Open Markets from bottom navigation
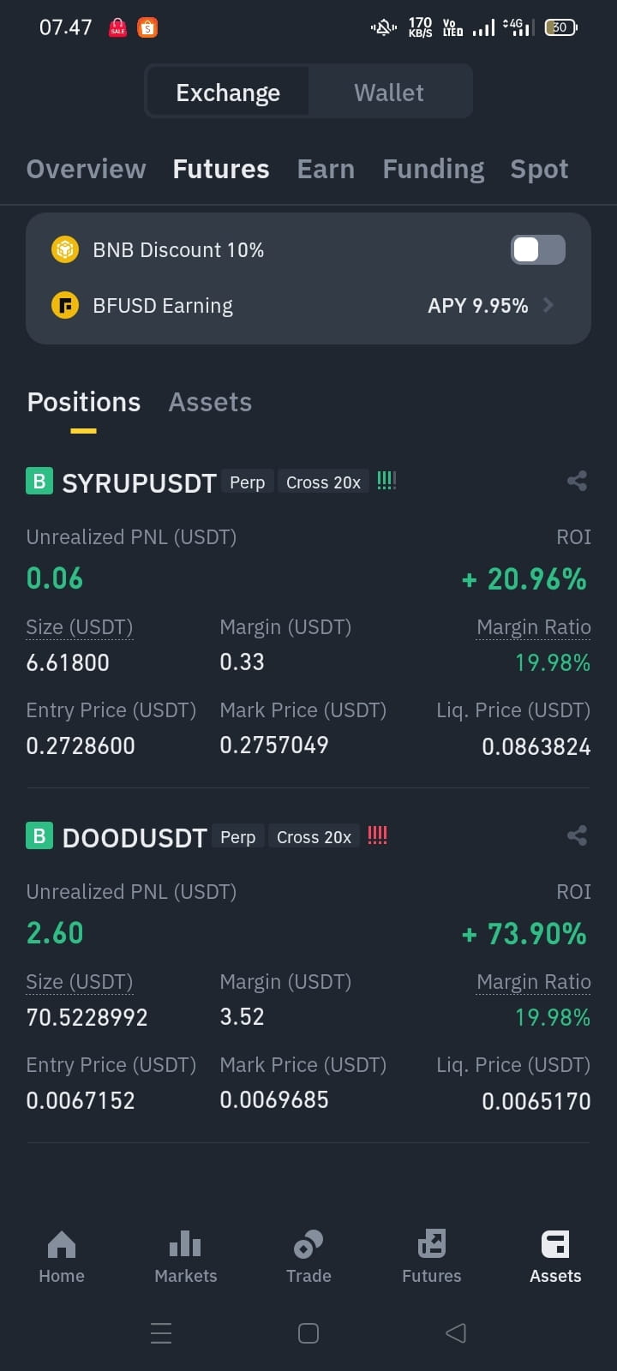The height and width of the screenshot is (1371, 617). [185, 1257]
